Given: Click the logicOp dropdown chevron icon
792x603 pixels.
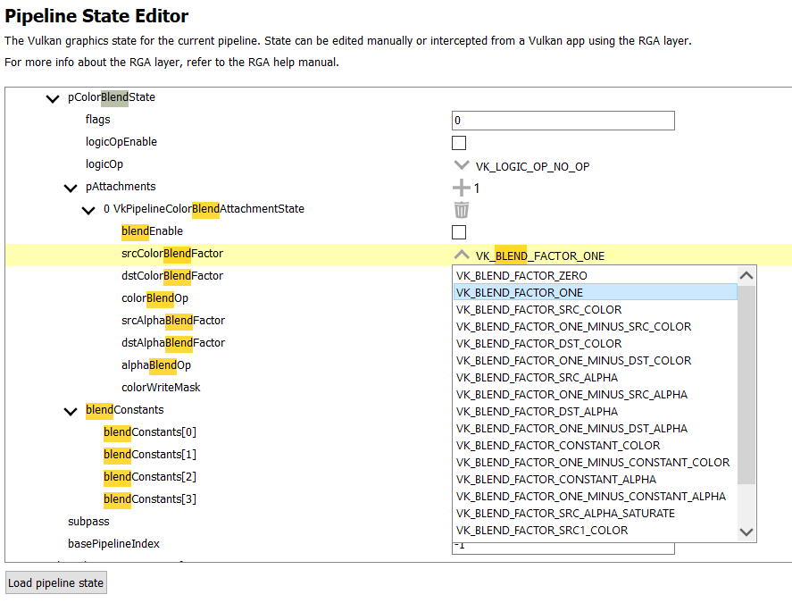Looking at the screenshot, I should pyautogui.click(x=461, y=165).
